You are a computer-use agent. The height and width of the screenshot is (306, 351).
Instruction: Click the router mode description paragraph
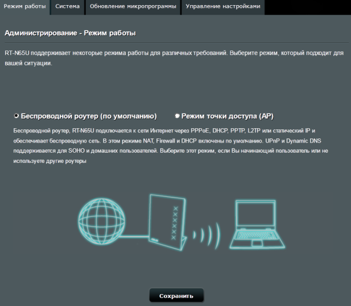click(171, 146)
